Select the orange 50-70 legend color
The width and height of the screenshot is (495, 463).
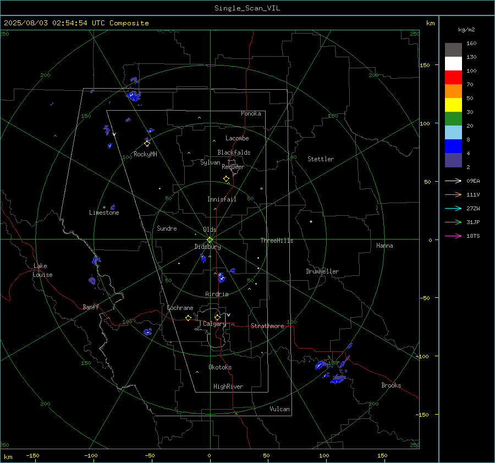tap(453, 91)
